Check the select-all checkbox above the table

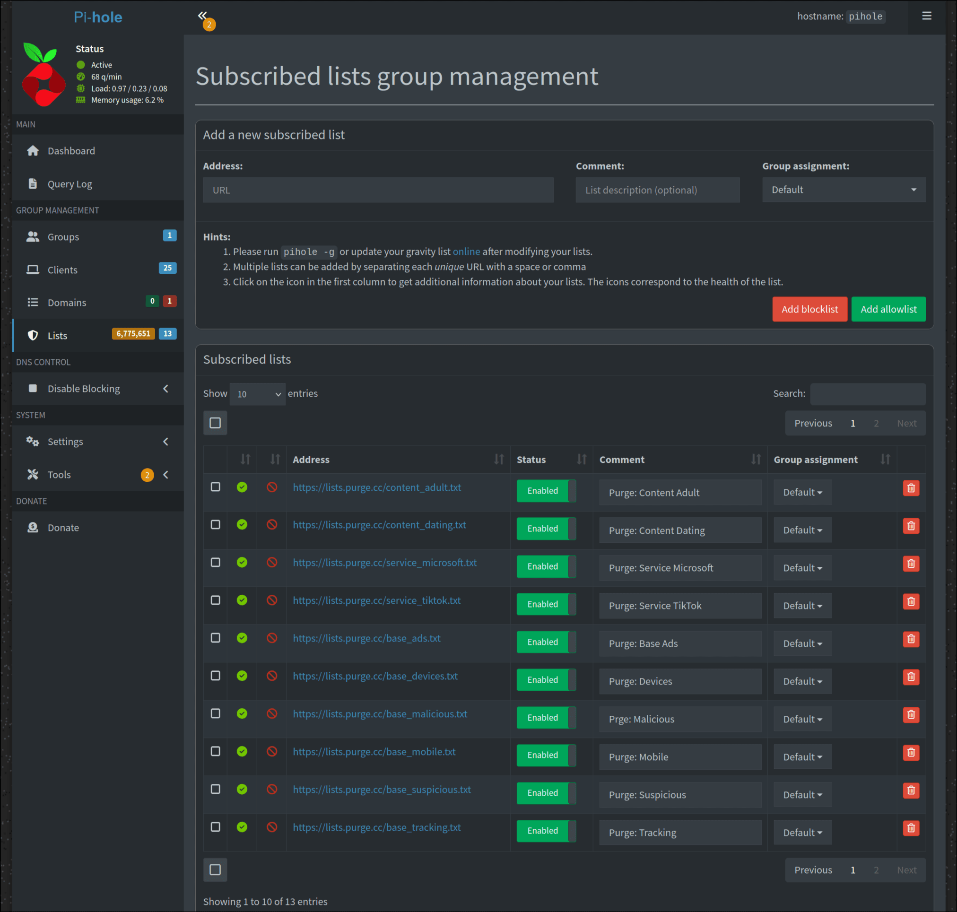(215, 423)
